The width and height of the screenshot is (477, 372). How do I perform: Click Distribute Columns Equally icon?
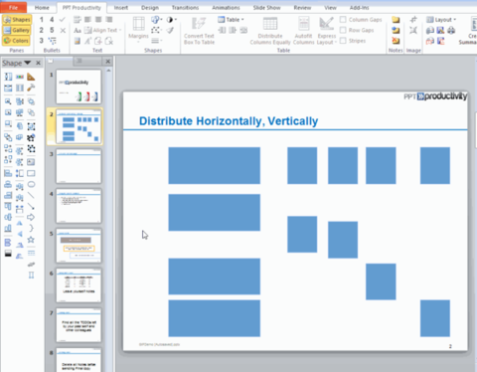(270, 24)
